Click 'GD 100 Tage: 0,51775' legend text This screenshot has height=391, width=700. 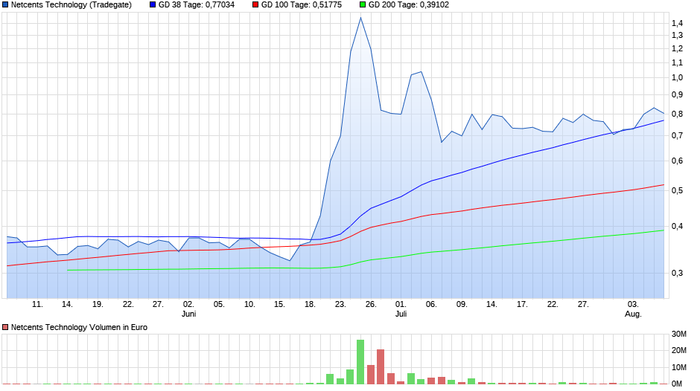(x=302, y=5)
